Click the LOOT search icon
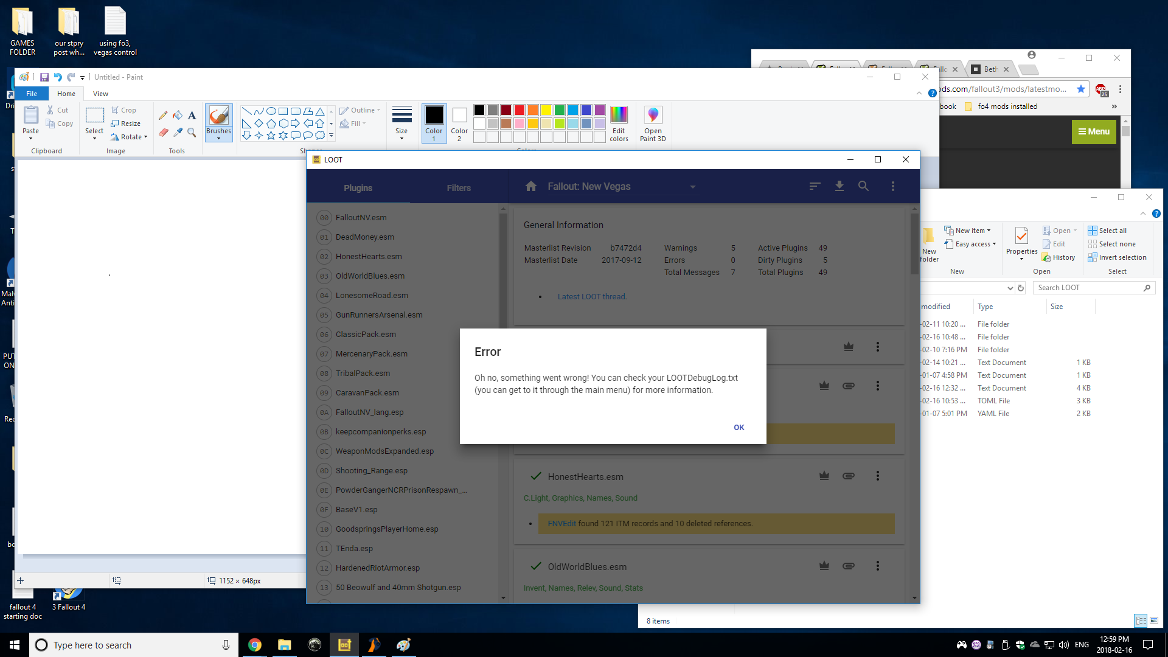 [x=863, y=186]
